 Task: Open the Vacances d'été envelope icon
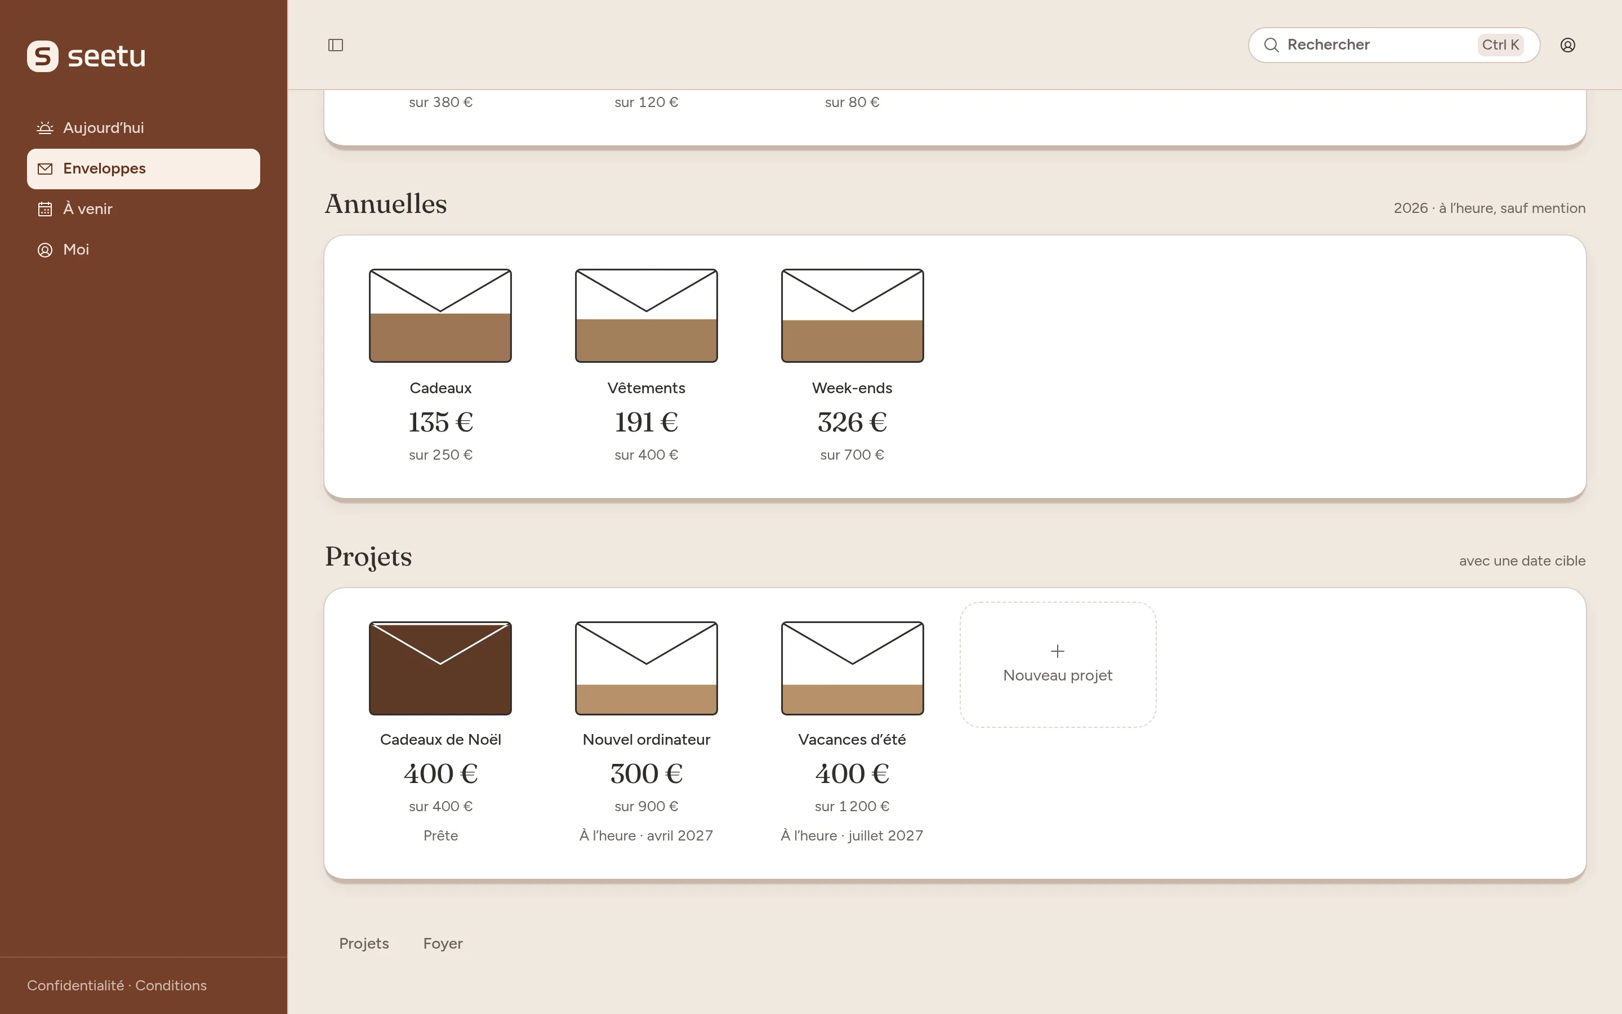pyautogui.click(x=853, y=669)
